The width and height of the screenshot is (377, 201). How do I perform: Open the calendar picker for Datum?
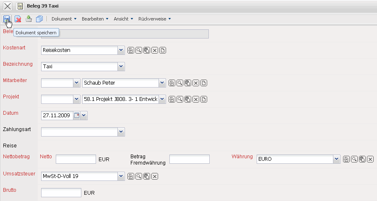tap(76, 115)
